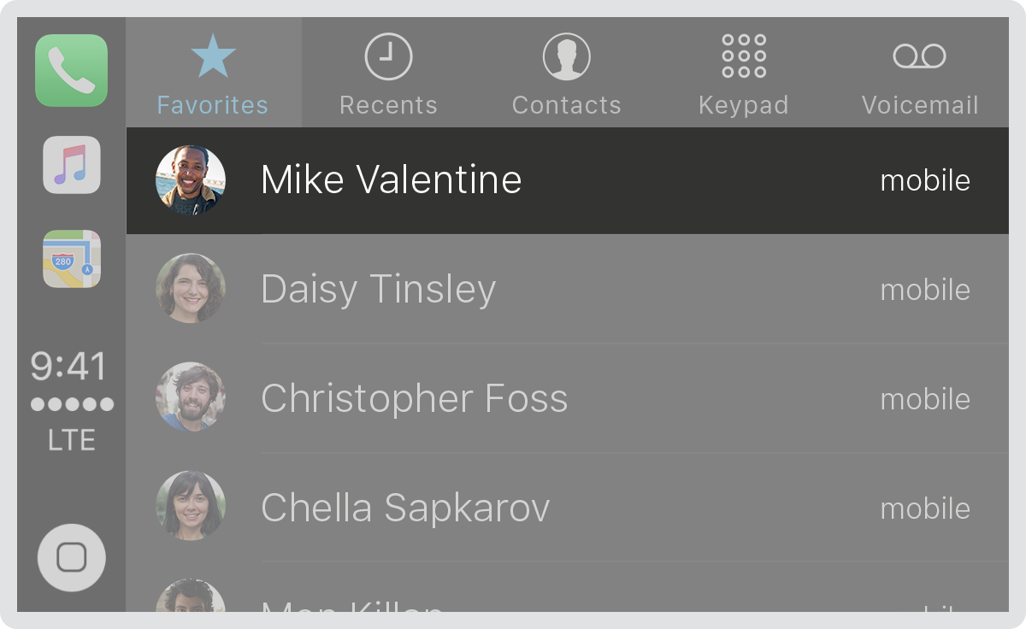Switch to the Recents tab label
This screenshot has height=629, width=1026.
click(x=388, y=105)
